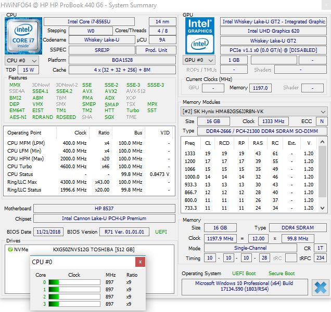Close System Summary with the blue X
This screenshot has height=312, width=331.
pos(320,288)
